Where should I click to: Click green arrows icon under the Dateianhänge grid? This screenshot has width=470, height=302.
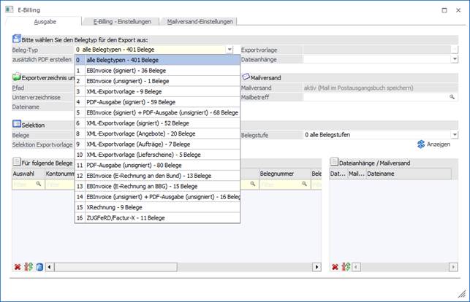(x=346, y=267)
